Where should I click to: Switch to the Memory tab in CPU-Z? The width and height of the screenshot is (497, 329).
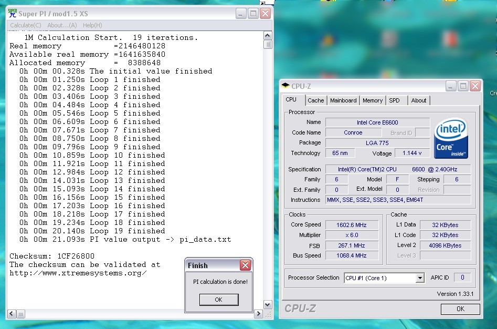(373, 100)
